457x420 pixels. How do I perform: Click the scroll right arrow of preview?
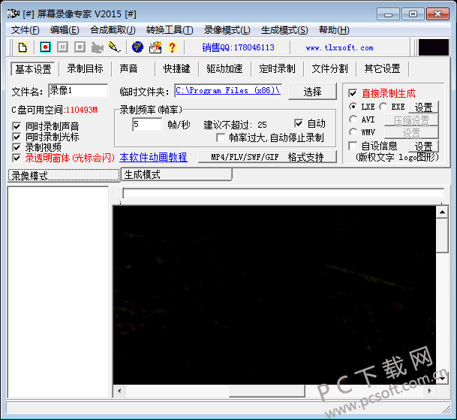(429, 391)
